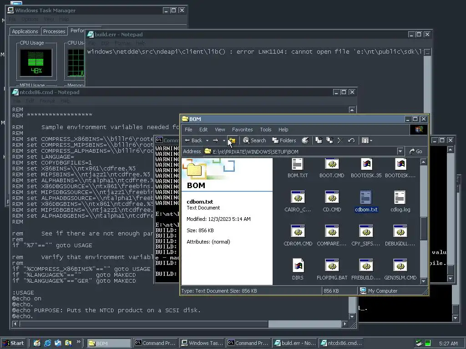Click scroll up arrow in ntcdx86.cmd Notepad
466x349 pixels.
point(352,110)
